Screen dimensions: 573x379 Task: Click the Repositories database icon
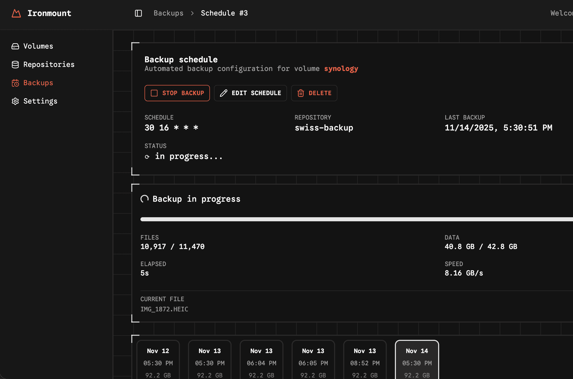pyautogui.click(x=15, y=65)
